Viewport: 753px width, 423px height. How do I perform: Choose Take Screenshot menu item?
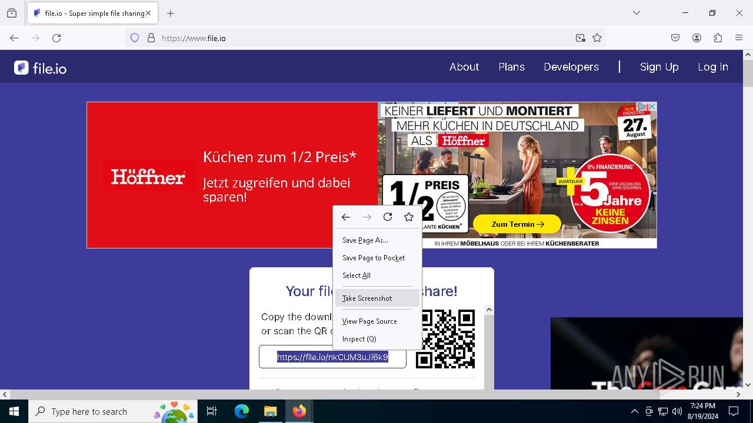[x=377, y=298]
